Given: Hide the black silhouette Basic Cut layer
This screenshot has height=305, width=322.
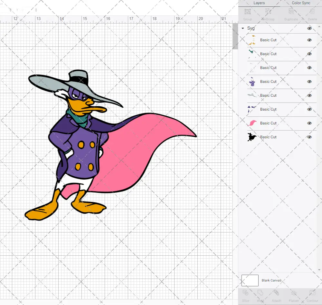Looking at the screenshot, I should pyautogui.click(x=309, y=137).
